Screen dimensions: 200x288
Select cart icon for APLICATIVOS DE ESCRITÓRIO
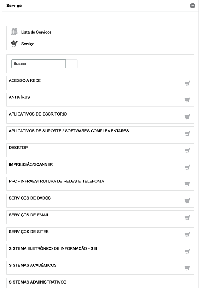point(187,117)
